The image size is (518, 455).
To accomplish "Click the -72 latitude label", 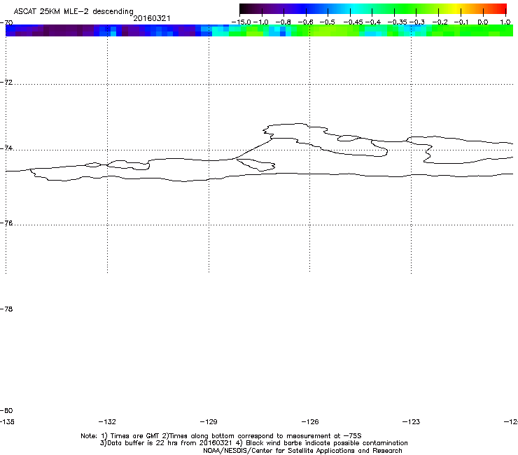I will coord(6,82).
